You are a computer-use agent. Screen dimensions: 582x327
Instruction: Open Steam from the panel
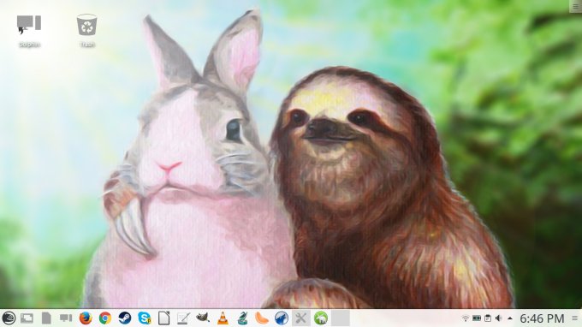tap(125, 318)
